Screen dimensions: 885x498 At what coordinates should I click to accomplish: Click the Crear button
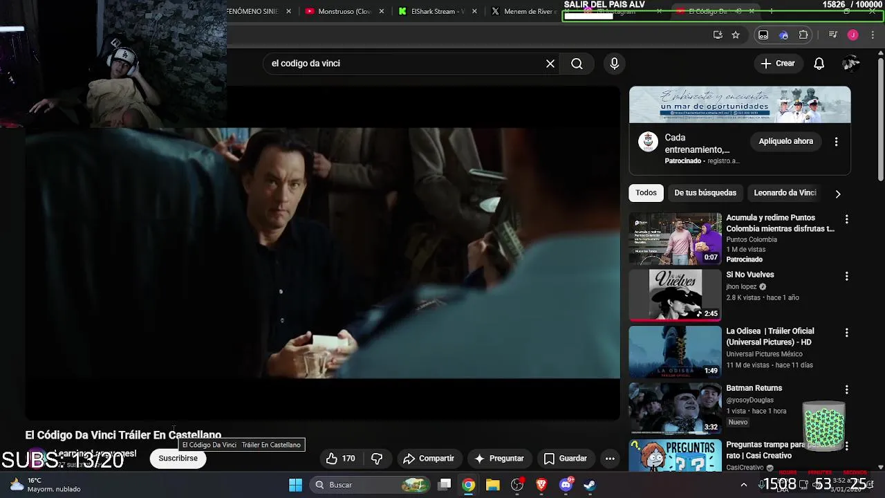779,64
